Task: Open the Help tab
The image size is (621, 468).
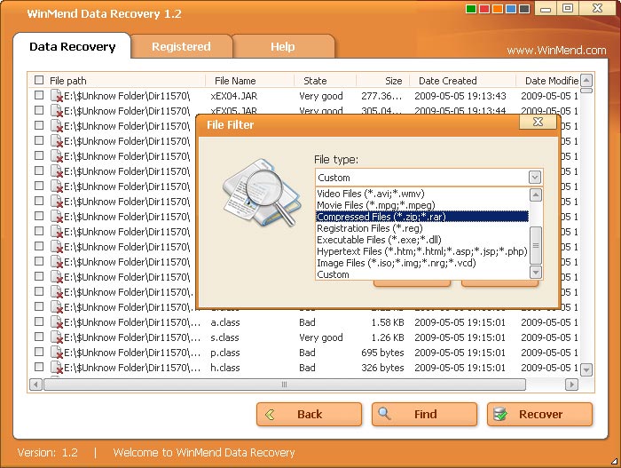Action: click(x=282, y=47)
